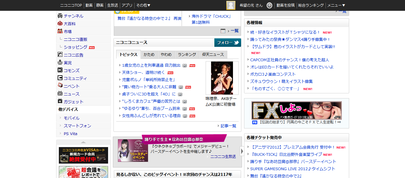Open 生放送 in the top bar
This screenshot has height=178, width=405.
coord(113,5)
